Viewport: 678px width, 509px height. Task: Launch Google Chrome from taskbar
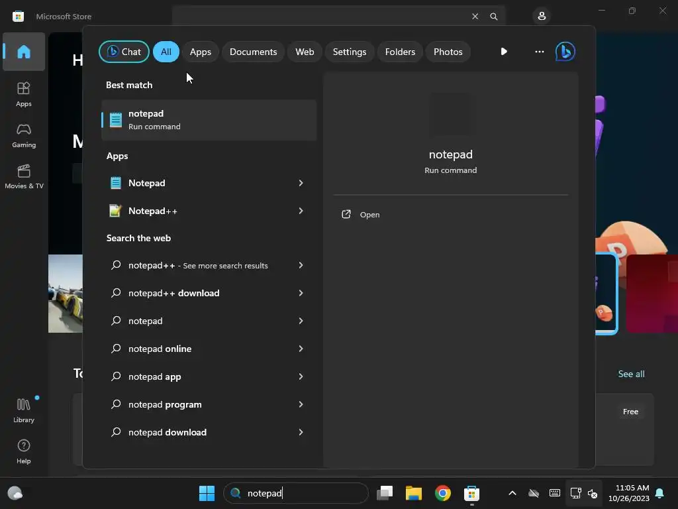442,493
